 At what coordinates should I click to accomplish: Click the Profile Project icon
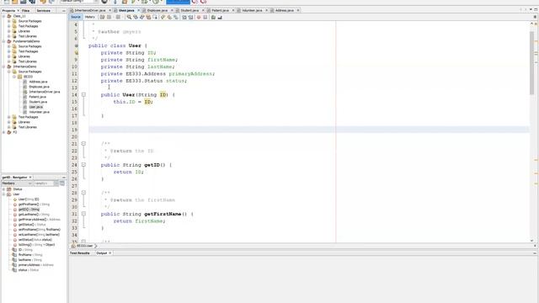pos(156,2)
